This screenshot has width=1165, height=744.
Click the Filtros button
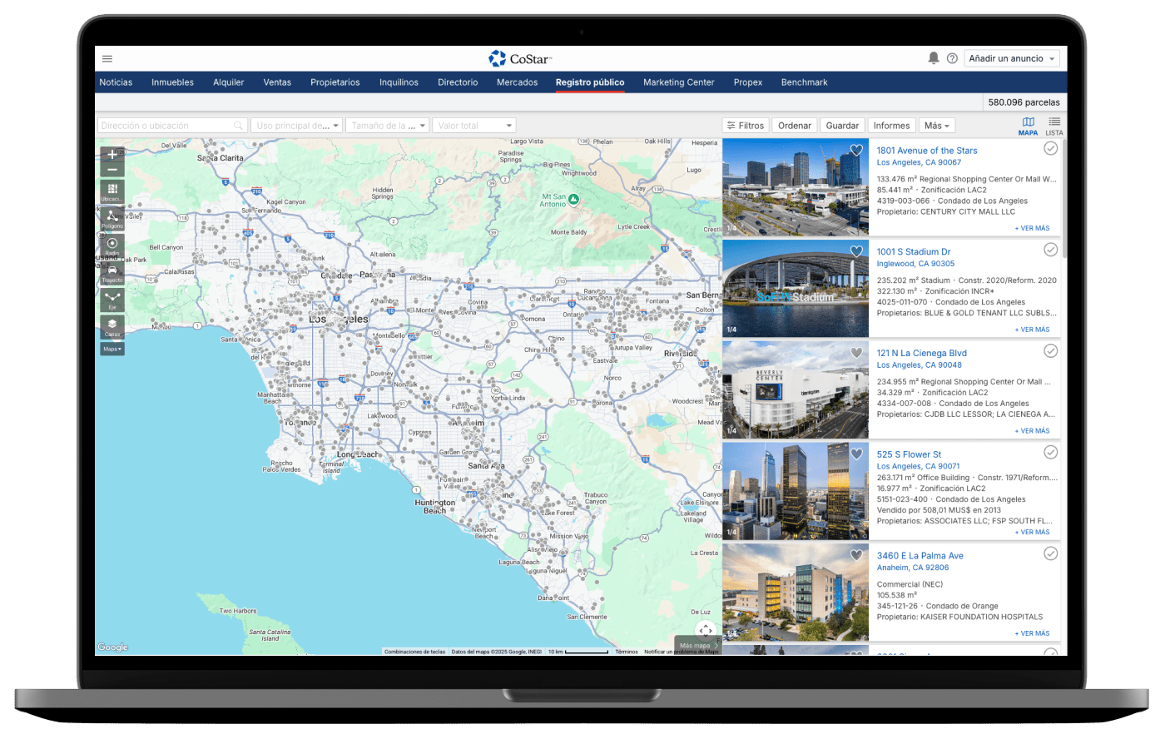click(746, 126)
